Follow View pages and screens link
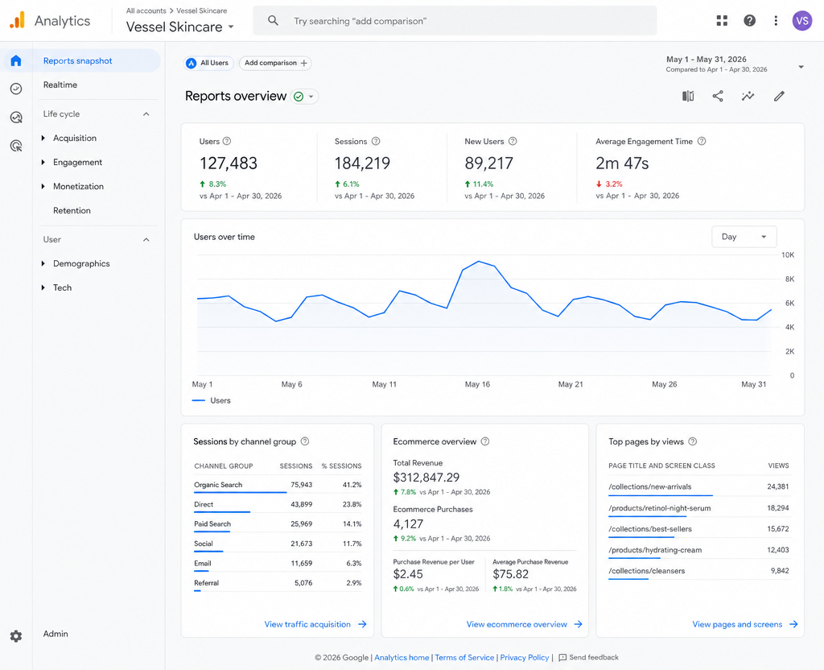This screenshot has width=824, height=670. 745,624
